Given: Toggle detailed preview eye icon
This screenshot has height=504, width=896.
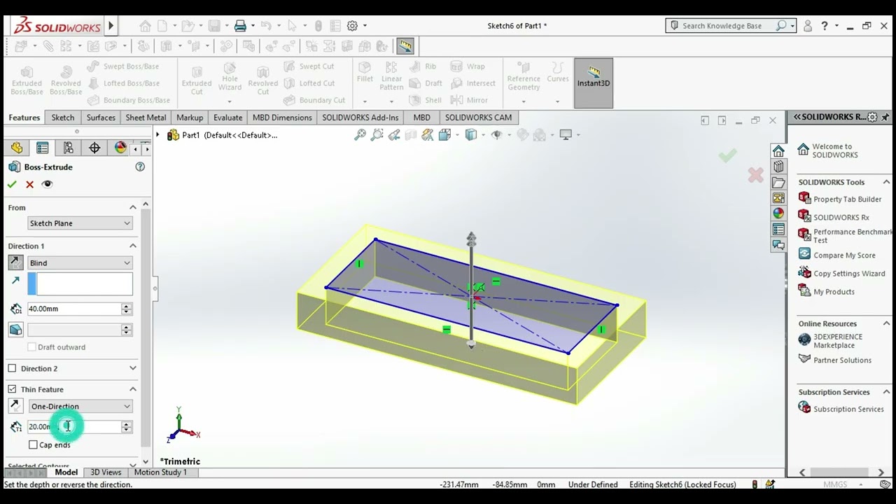Looking at the screenshot, I should coord(47,184).
